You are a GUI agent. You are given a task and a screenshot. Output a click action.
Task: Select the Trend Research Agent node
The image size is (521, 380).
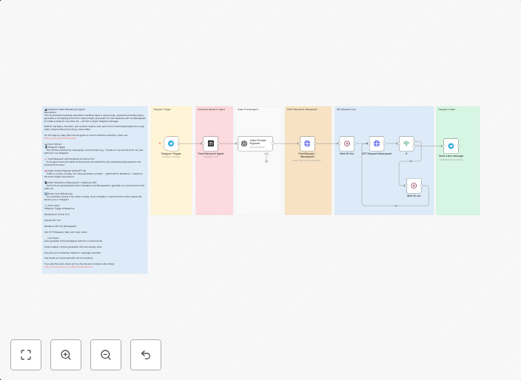coord(211,143)
